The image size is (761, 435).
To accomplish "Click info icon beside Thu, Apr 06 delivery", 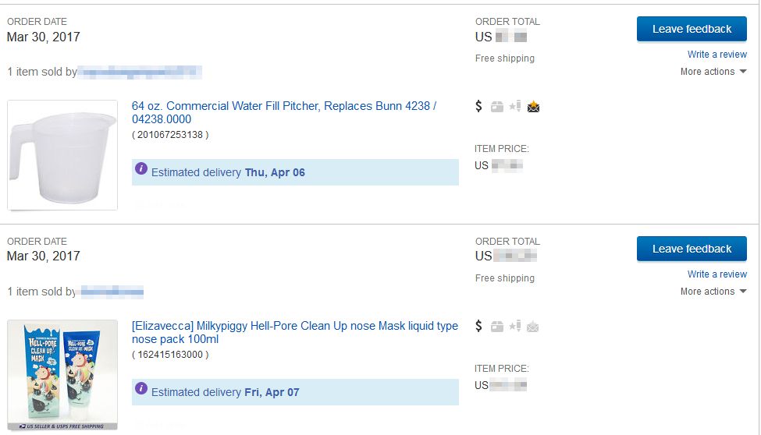I will pos(141,168).
